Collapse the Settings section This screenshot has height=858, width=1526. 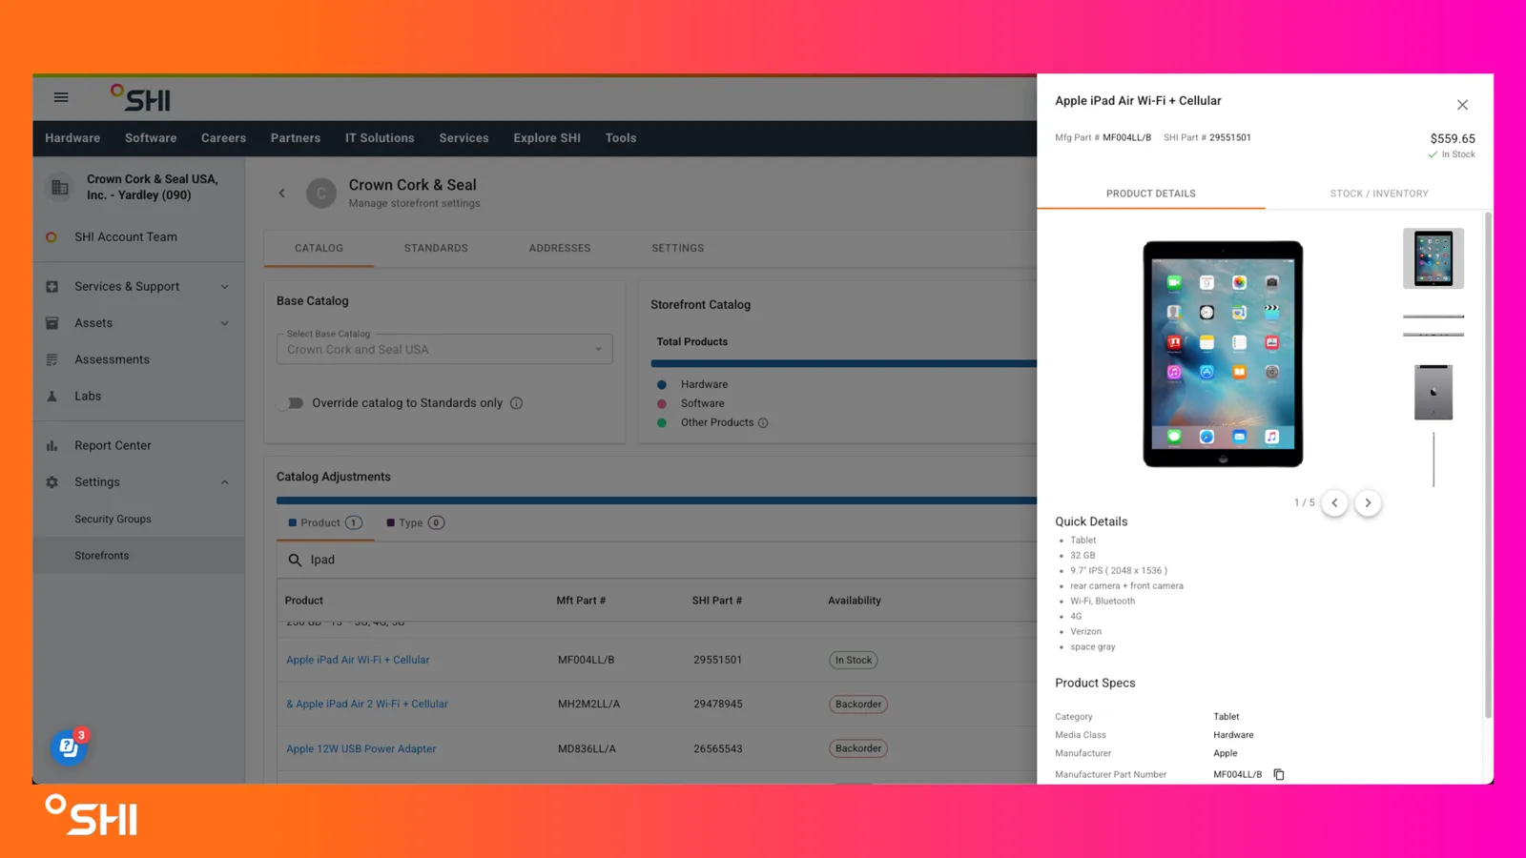coord(225,482)
